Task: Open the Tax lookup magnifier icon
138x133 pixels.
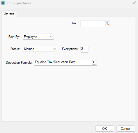Action: coord(107,23)
